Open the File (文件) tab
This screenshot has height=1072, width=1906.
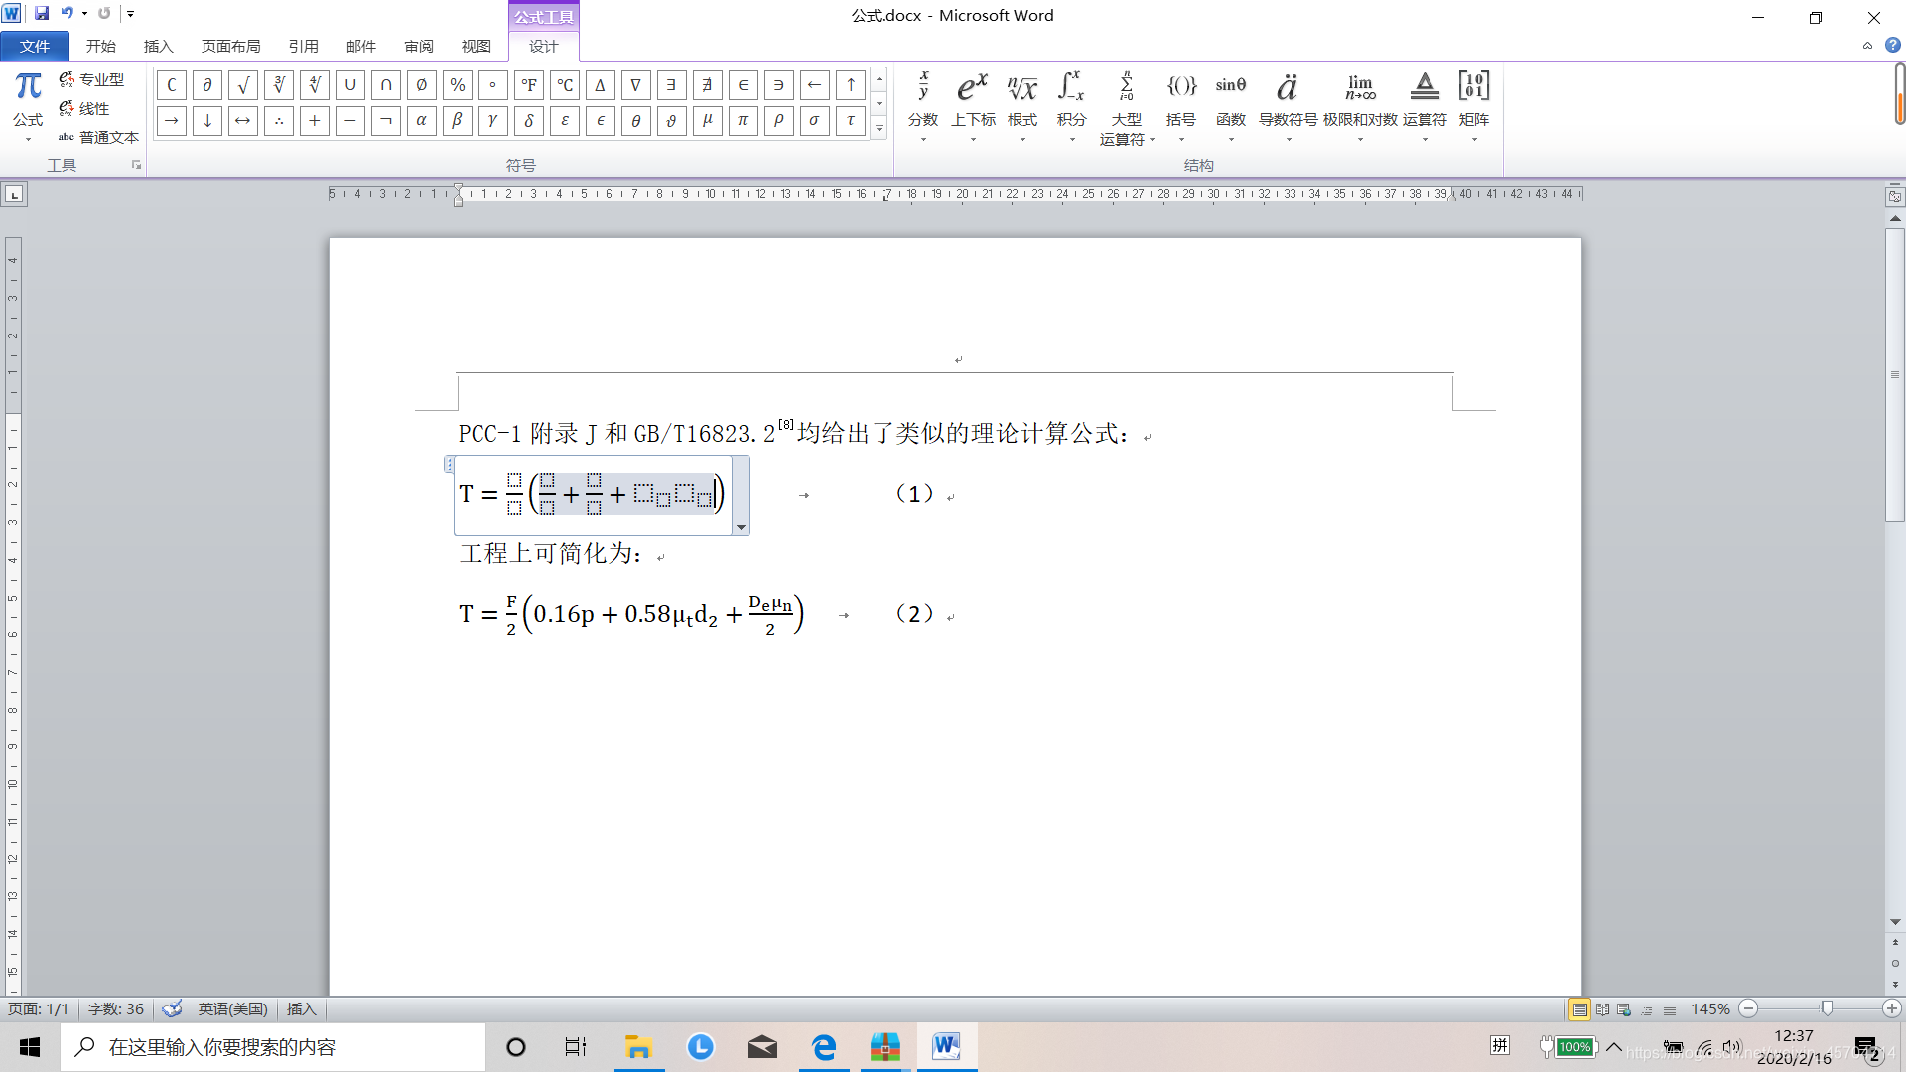coord(35,46)
